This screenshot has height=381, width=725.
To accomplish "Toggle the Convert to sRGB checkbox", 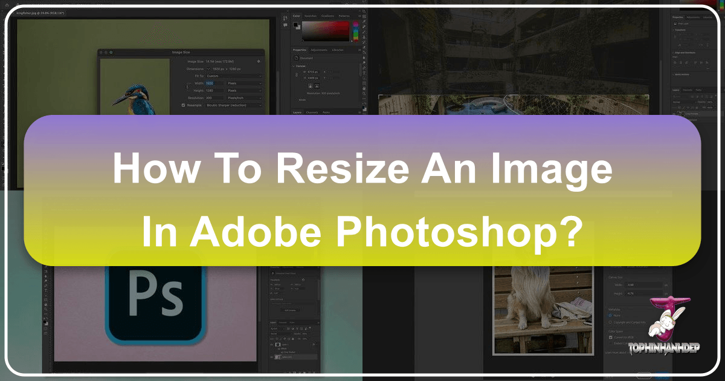I will [611, 337].
